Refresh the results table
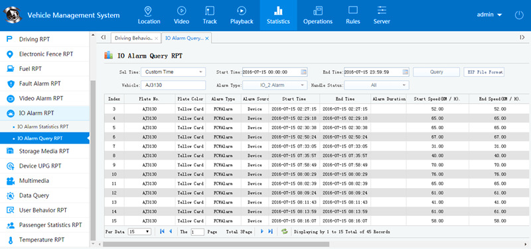Image resolution: width=531 pixels, height=249 pixels. (285, 232)
